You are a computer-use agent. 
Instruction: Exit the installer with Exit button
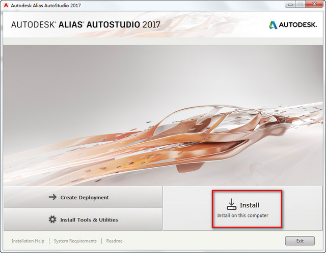click(x=300, y=241)
